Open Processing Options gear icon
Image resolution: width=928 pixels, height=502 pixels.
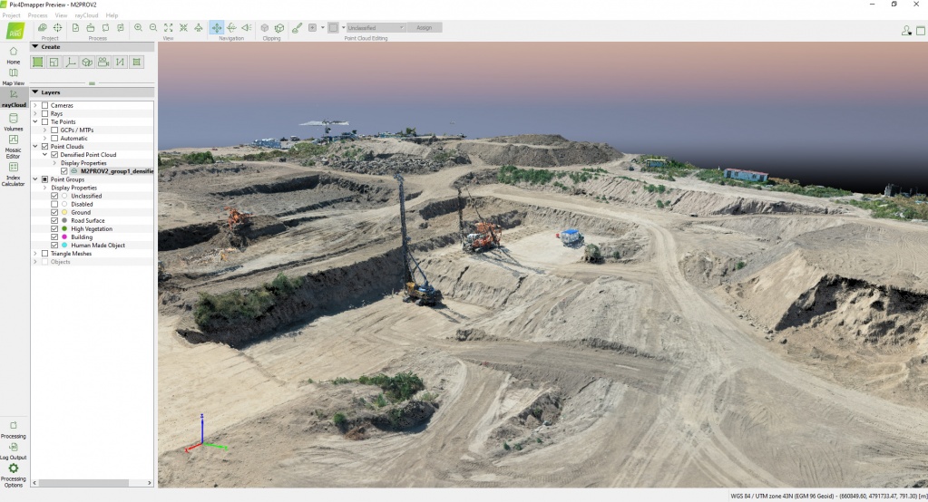(14, 472)
